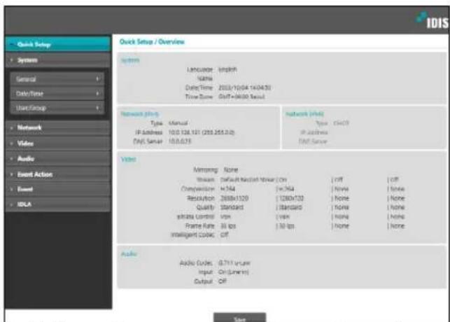
Task: Expand the Event sidebar section
Action: pos(57,189)
